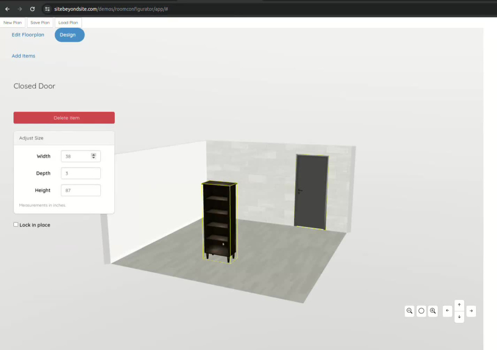Pan the camera up with the arrow
Screen dimensions: 497x350
click(x=459, y=305)
